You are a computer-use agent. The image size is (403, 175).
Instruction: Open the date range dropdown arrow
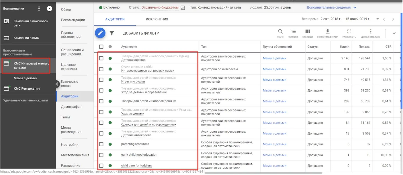[x=378, y=19]
